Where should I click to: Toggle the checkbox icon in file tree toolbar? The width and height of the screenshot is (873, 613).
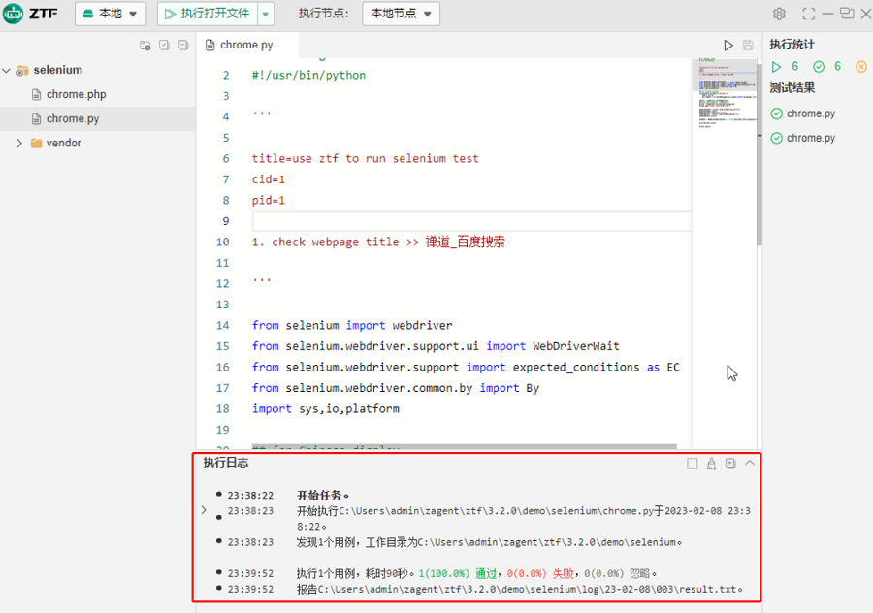point(164,45)
